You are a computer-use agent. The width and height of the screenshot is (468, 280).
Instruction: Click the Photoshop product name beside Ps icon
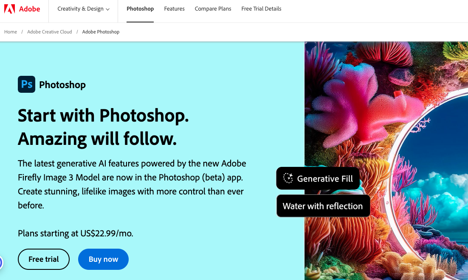[62, 85]
